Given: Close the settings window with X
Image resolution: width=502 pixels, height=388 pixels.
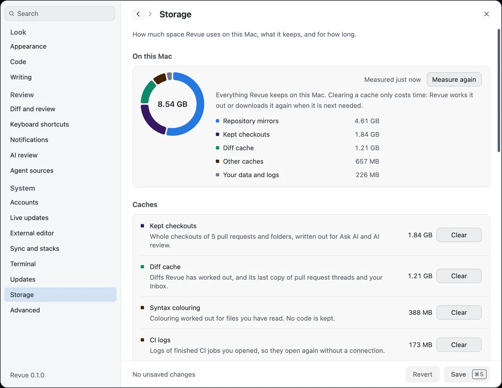Looking at the screenshot, I should click(x=486, y=14).
